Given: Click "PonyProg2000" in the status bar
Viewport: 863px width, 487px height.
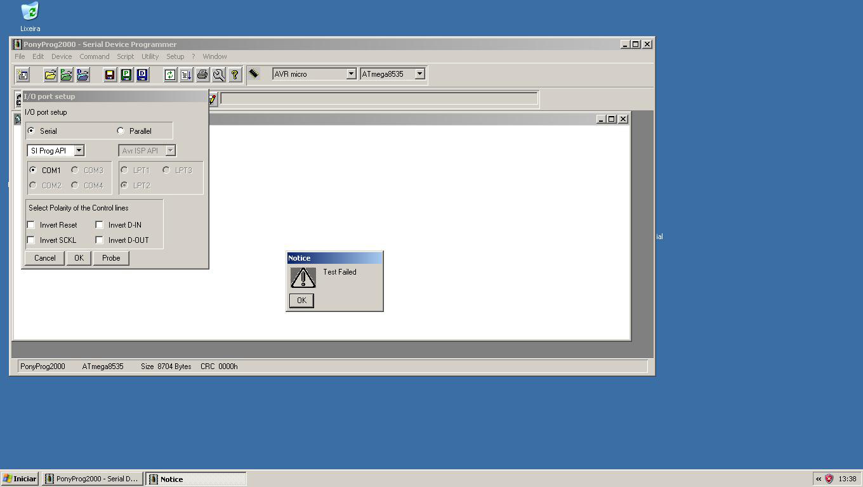Looking at the screenshot, I should tap(43, 367).
